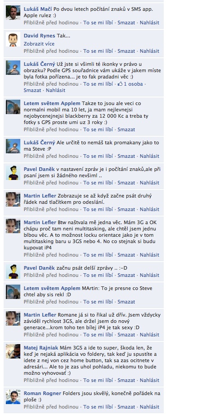Click the thumbs-up icon beside '1 osoba'
The image size is (203, 414).
120,84
